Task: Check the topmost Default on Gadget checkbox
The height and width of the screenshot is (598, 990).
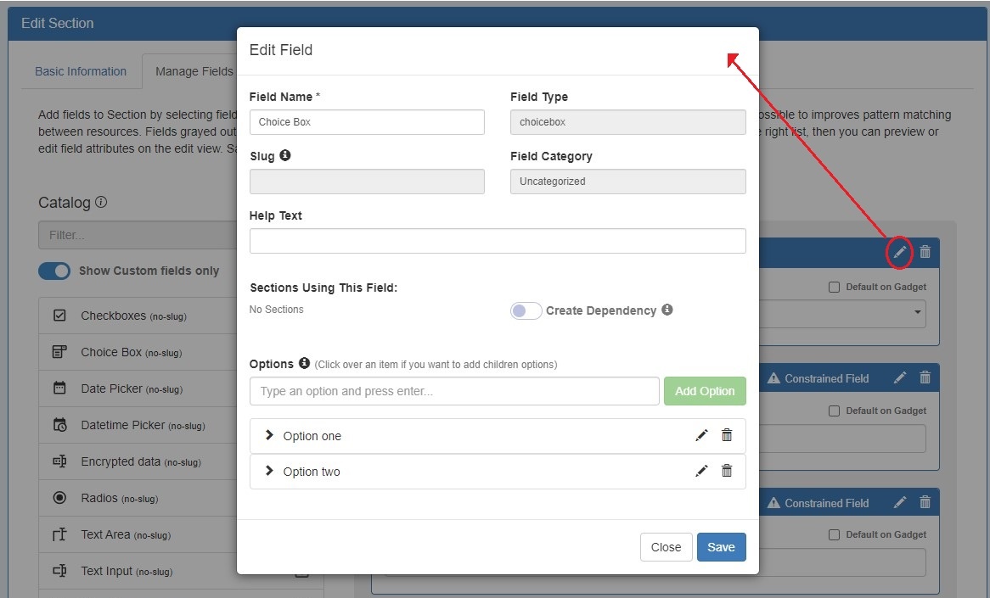Action: pyautogui.click(x=834, y=288)
